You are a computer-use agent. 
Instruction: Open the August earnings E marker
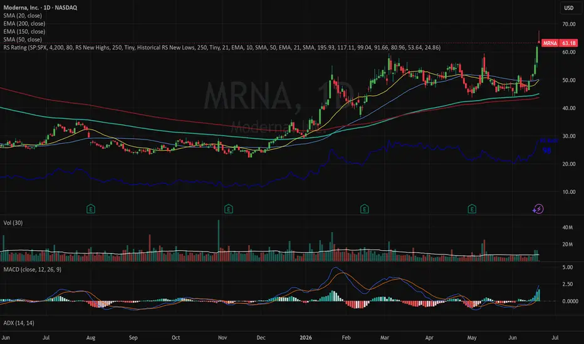(90, 209)
